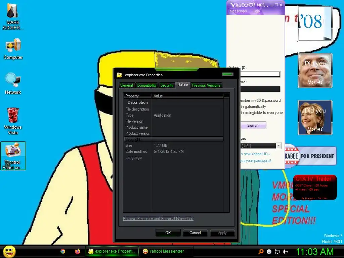Click the green close button of Properties dialog
The width and height of the screenshot is (344, 258).
coord(227,74)
